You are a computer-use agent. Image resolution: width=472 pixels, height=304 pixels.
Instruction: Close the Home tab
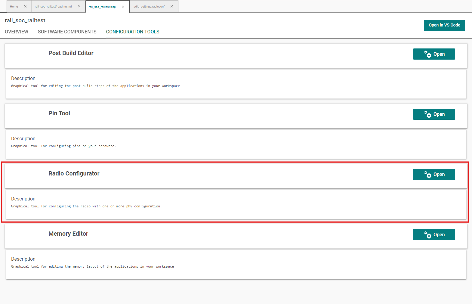(x=25, y=6)
